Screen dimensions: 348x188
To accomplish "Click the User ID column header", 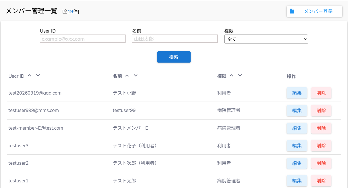I will [x=16, y=76].
